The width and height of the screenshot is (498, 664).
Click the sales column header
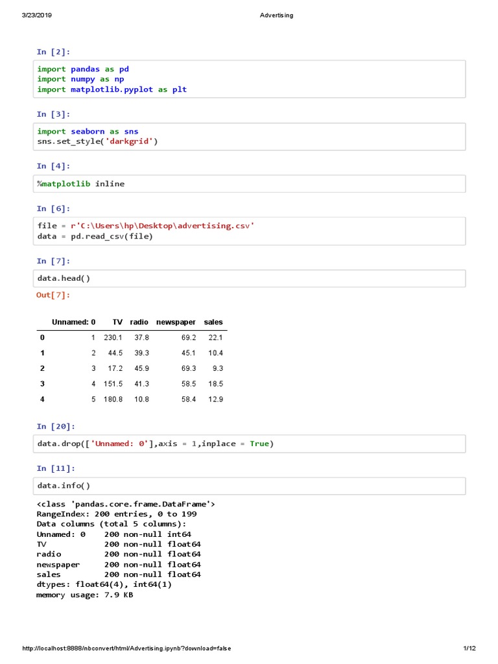click(213, 322)
